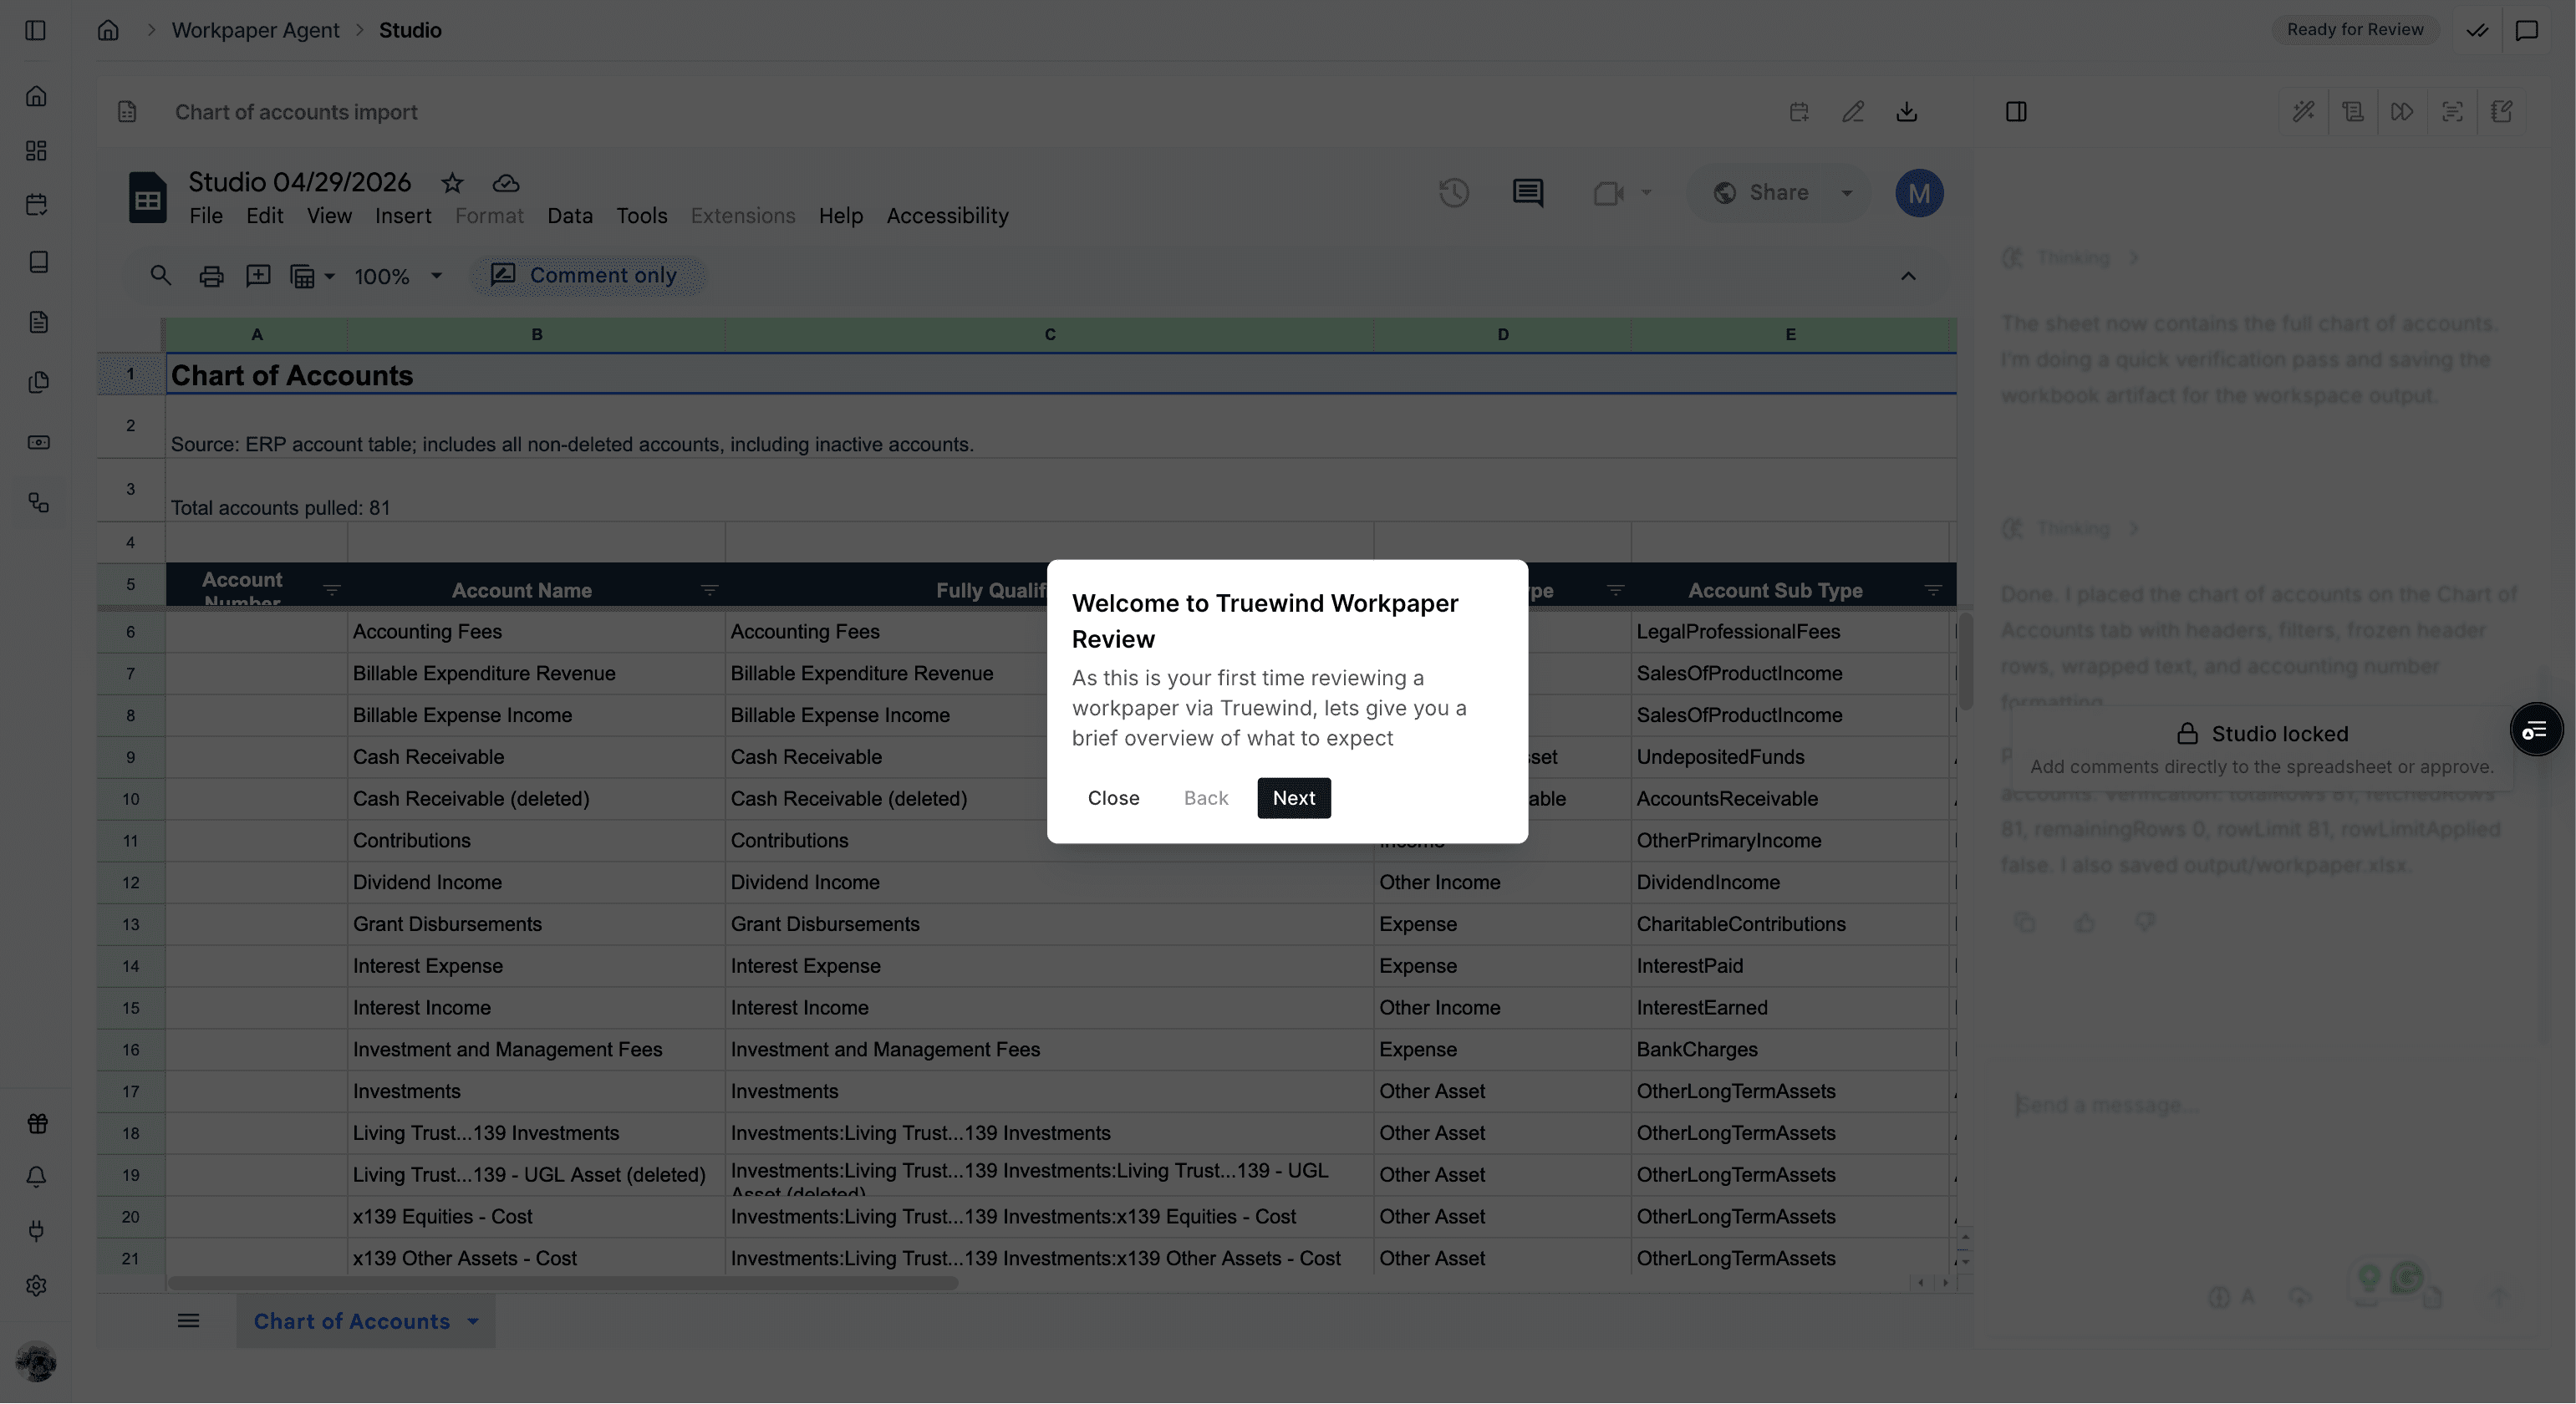
Task: Open Account Name filter dropdown
Action: [x=709, y=591]
